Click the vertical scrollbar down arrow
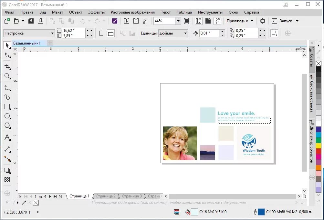Screen dimensions: 324x220 click(x=304, y=191)
